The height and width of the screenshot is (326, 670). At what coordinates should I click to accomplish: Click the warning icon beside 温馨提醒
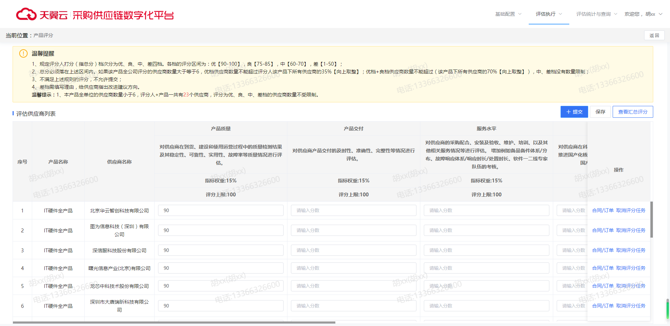tap(23, 53)
